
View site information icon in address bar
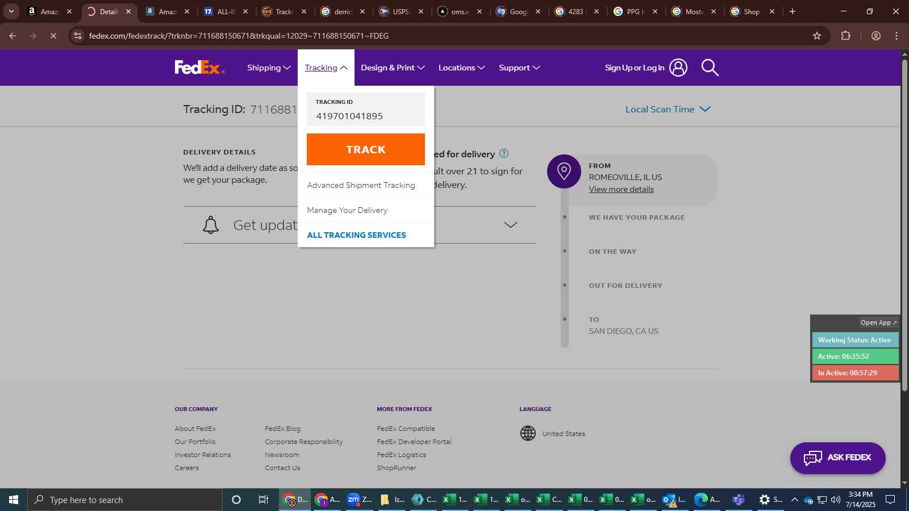point(78,36)
